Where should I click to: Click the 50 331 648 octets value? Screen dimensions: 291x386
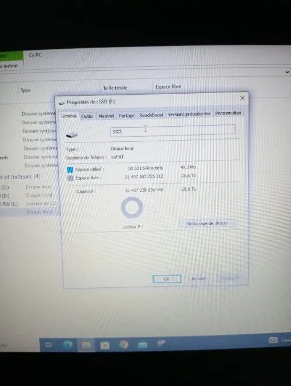click(x=145, y=168)
